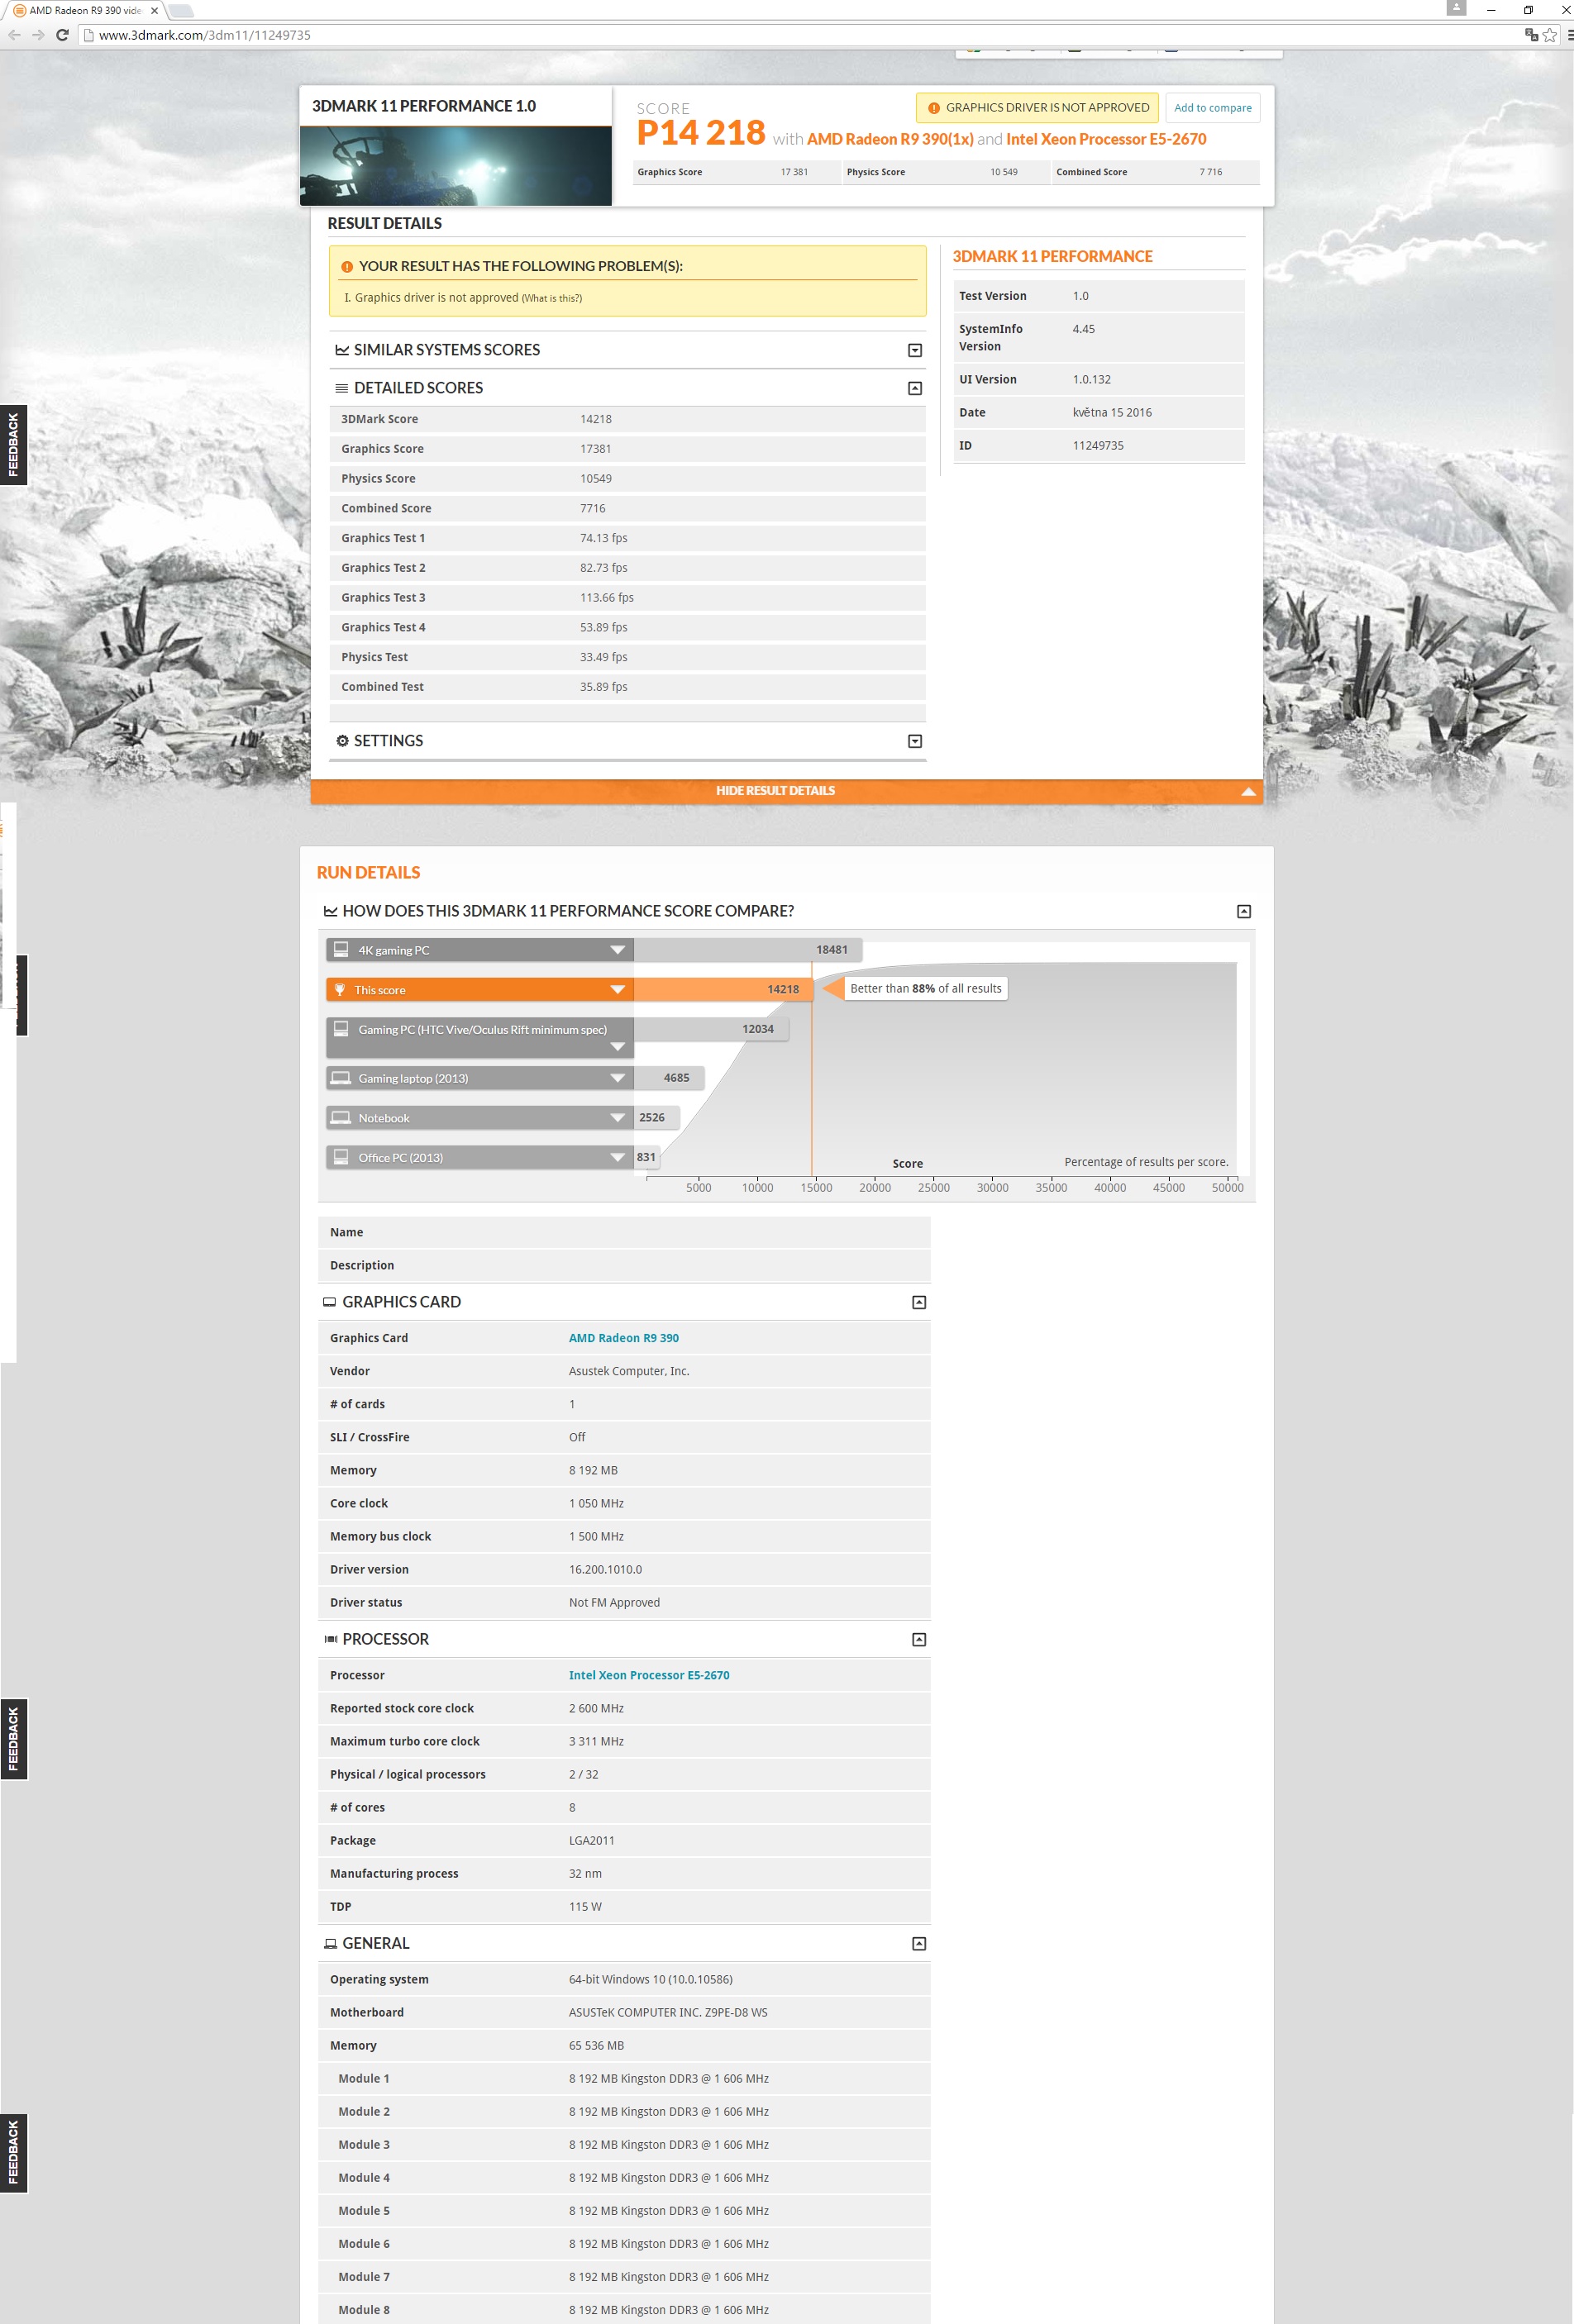
Task: Click the Chrome user profile icon
Action: click(x=1455, y=9)
